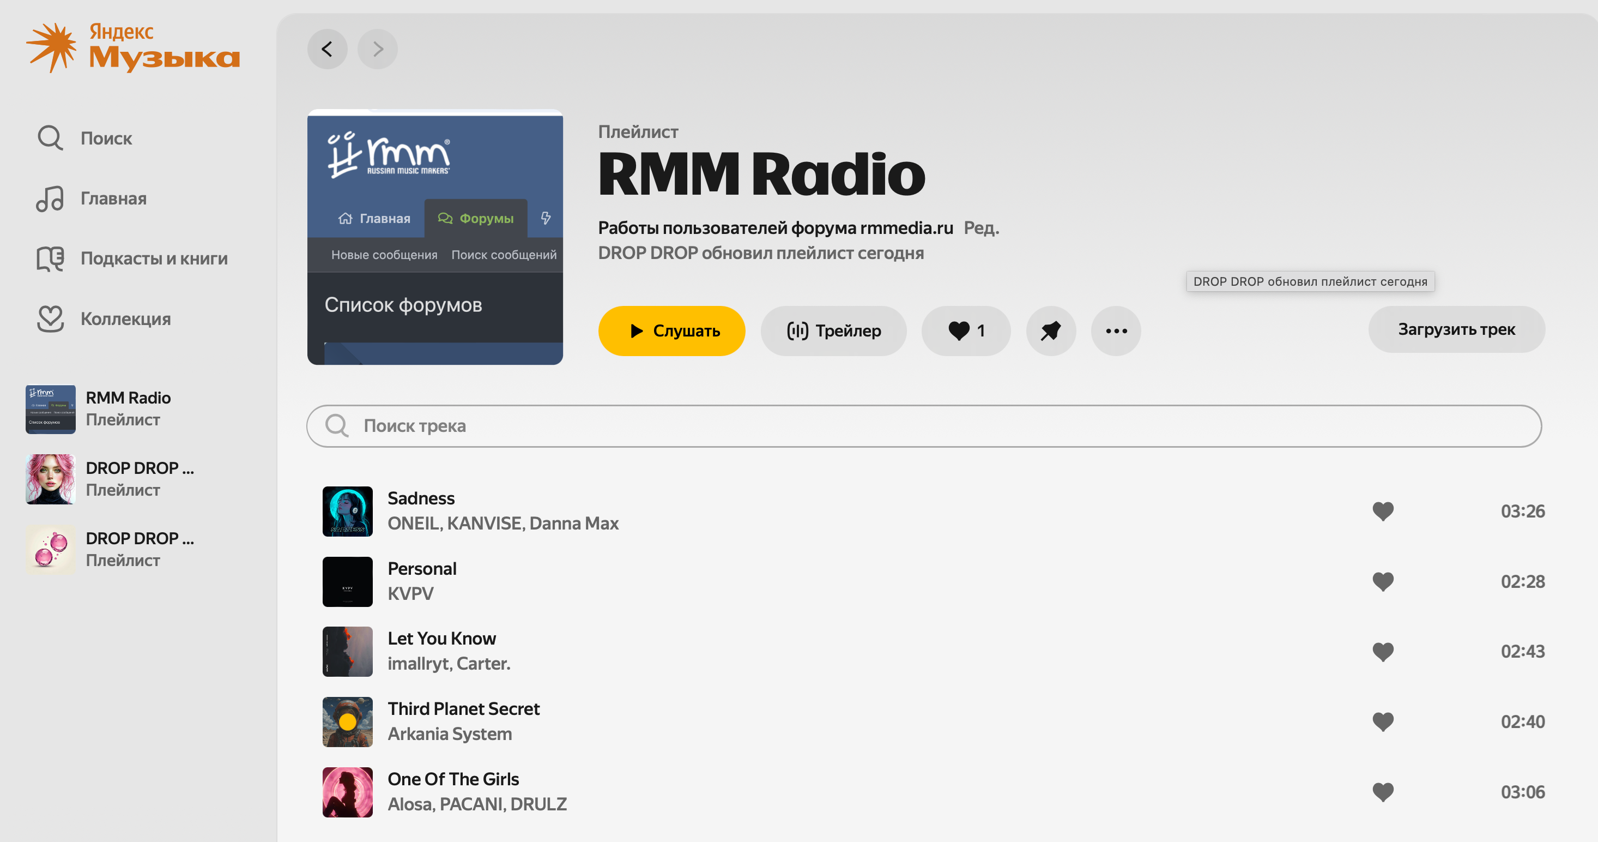Click the Personal track cover thumbnail
Viewport: 1598px width, 842px height.
click(x=347, y=581)
